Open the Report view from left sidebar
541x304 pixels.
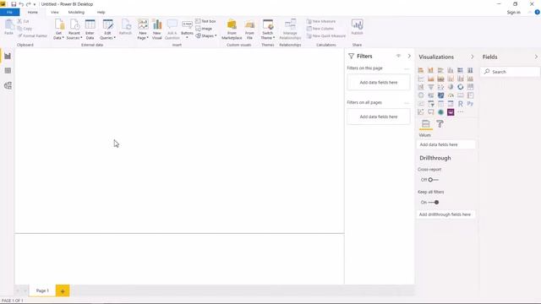(x=8, y=57)
